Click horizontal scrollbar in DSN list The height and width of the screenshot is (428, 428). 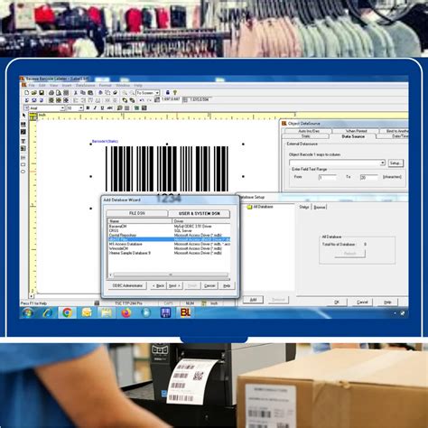(171, 274)
